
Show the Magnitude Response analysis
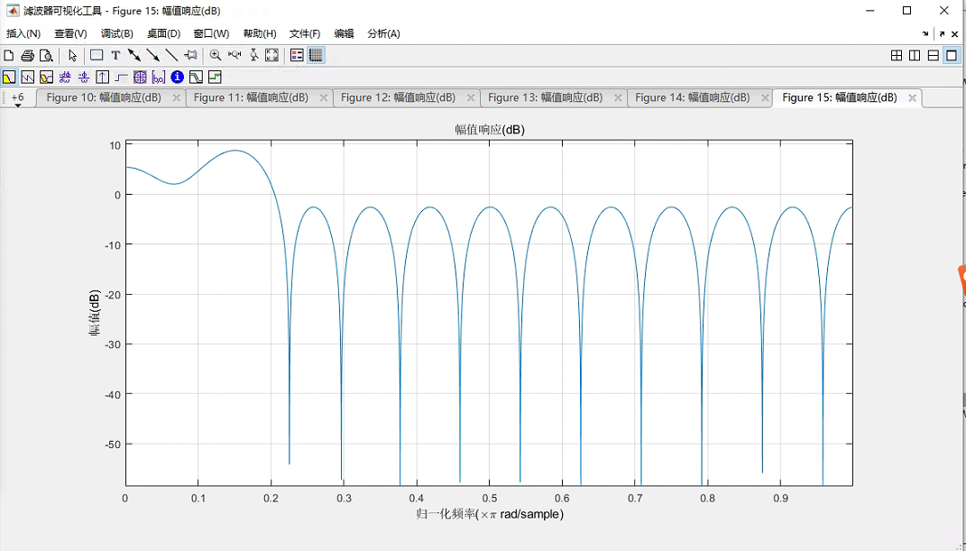(x=9, y=77)
